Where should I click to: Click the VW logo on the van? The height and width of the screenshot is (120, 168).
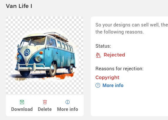pos(27,52)
